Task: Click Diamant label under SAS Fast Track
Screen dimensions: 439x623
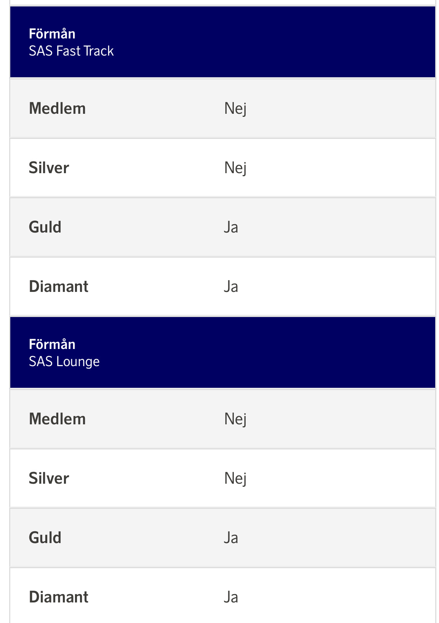Action: tap(59, 287)
